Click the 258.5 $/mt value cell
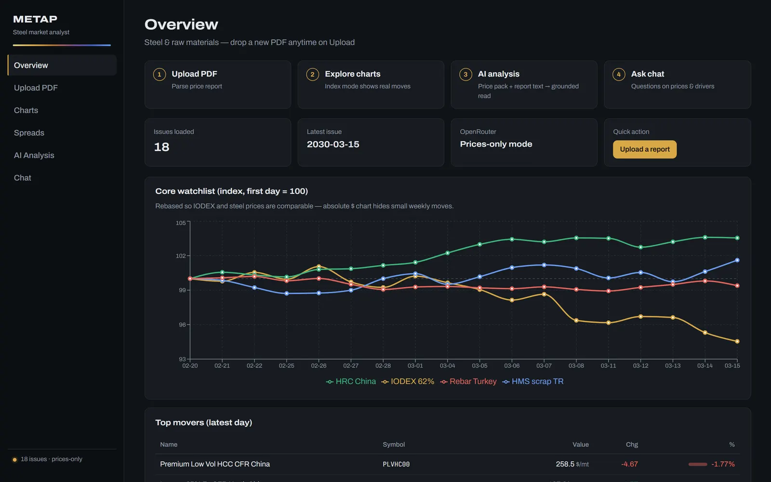Viewport: 771px width, 482px height. tap(572, 464)
